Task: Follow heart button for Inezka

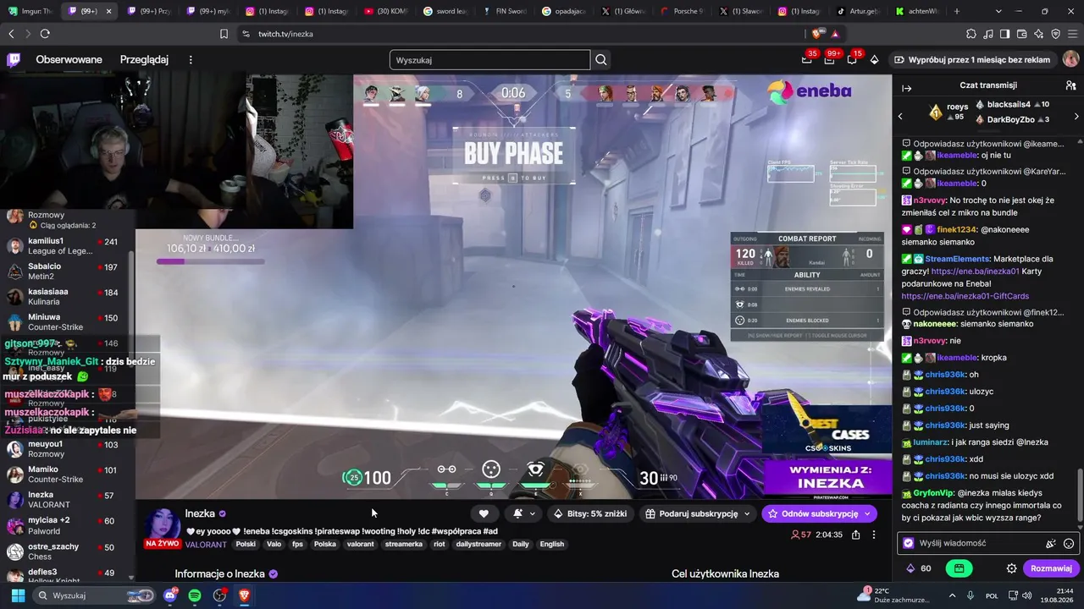Action: pos(484,513)
